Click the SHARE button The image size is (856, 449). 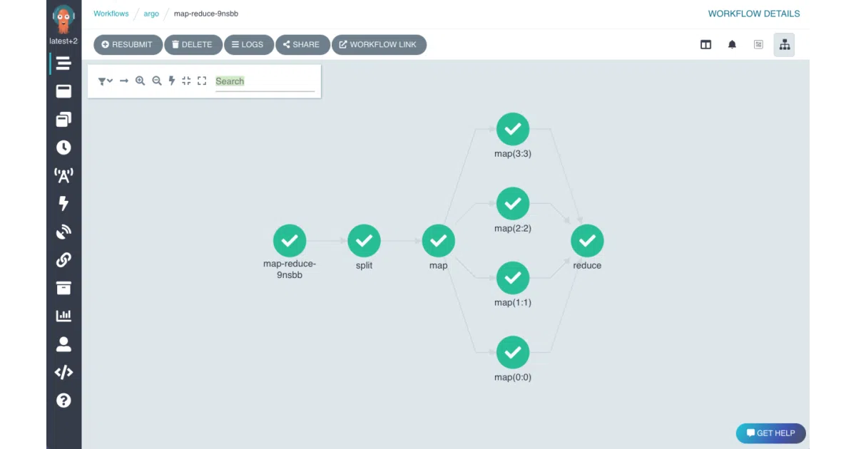click(x=302, y=44)
